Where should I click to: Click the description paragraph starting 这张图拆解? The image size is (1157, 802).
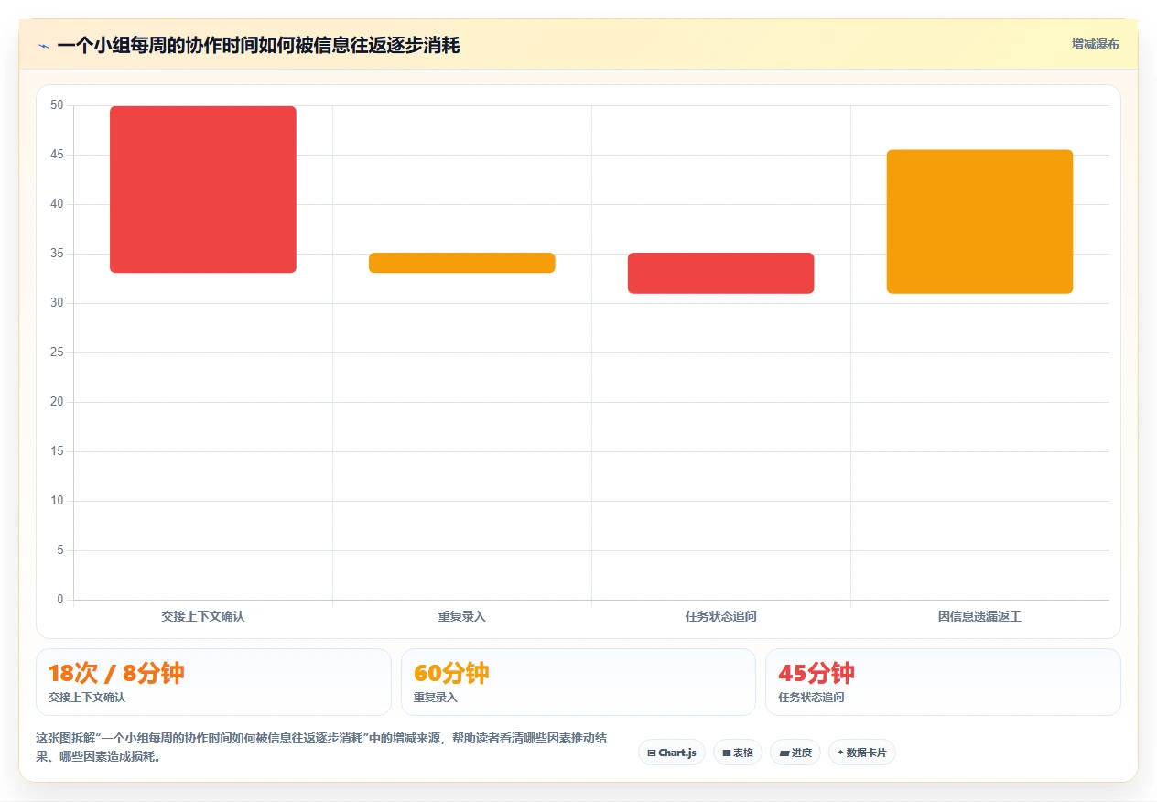click(x=322, y=747)
